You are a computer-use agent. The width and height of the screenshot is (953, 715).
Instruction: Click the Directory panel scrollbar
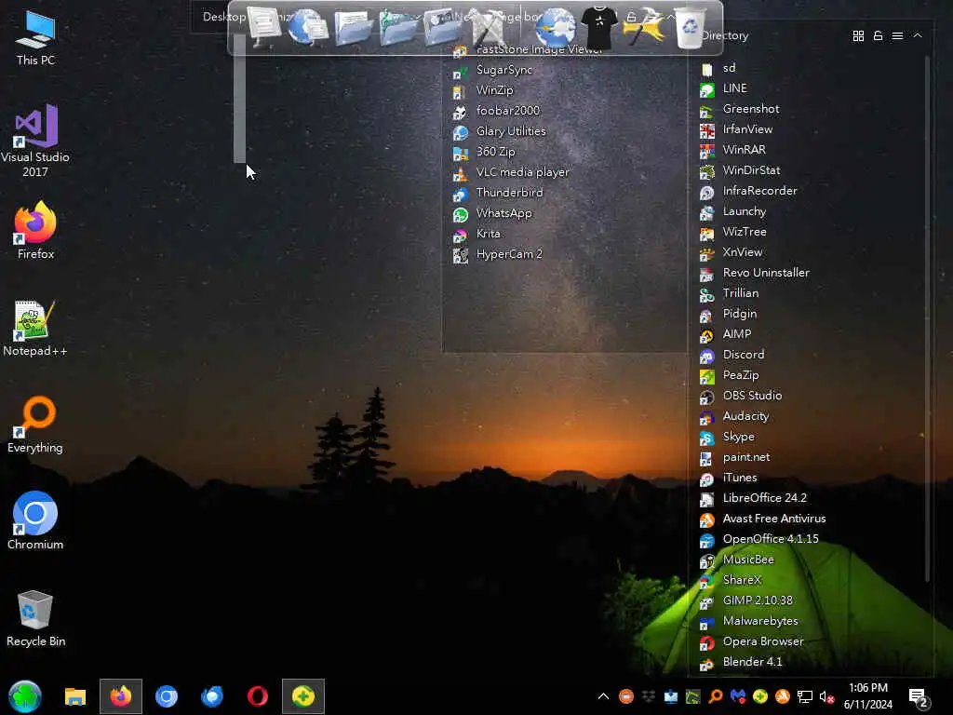coord(927,319)
